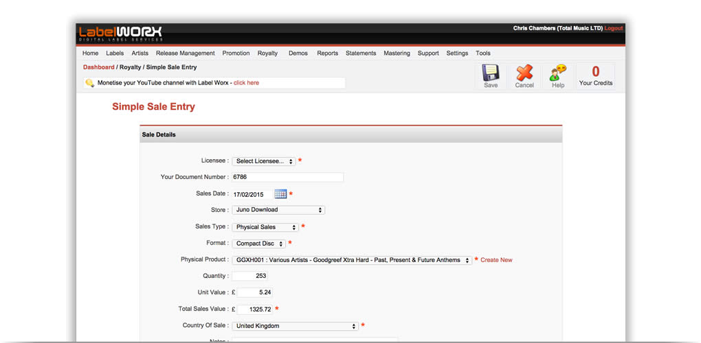This screenshot has width=701, height=343.
Task: Open the Sales Date calendar picker
Action: coord(280,194)
